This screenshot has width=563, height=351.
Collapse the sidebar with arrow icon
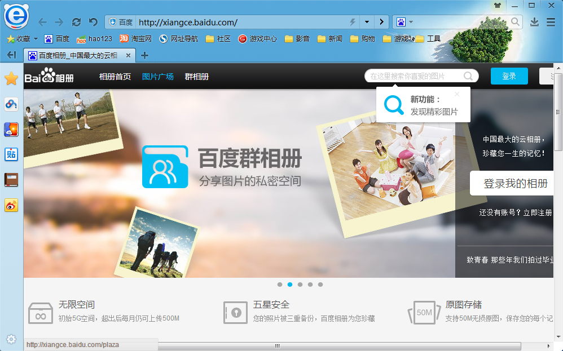[x=12, y=55]
